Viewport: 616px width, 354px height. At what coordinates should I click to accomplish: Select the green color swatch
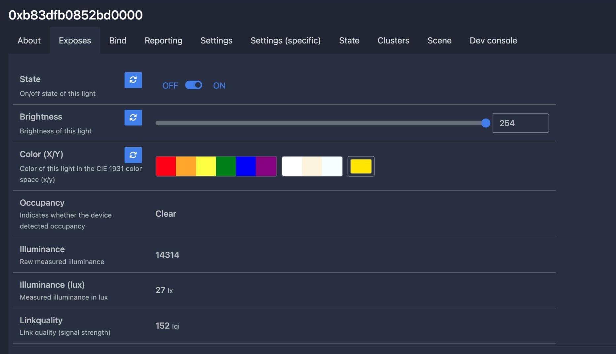pos(226,166)
